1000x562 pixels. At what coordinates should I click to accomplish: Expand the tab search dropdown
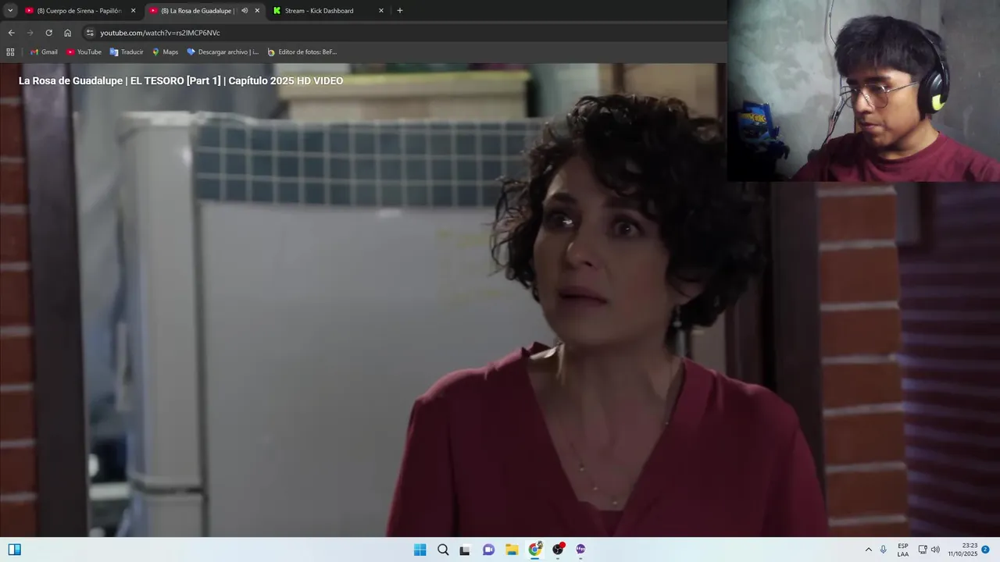(x=10, y=11)
